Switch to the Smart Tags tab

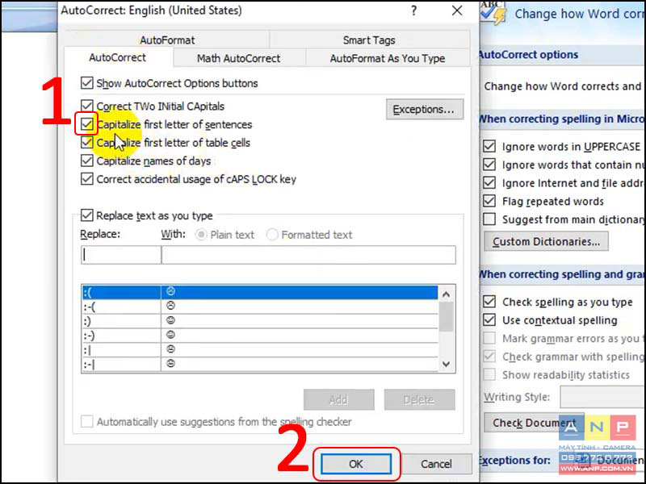pyautogui.click(x=369, y=40)
